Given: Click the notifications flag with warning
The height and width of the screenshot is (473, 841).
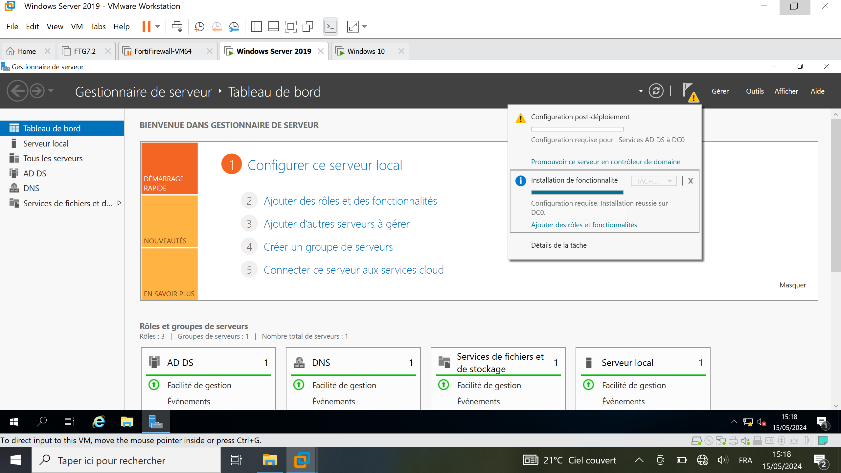Looking at the screenshot, I should (x=690, y=92).
